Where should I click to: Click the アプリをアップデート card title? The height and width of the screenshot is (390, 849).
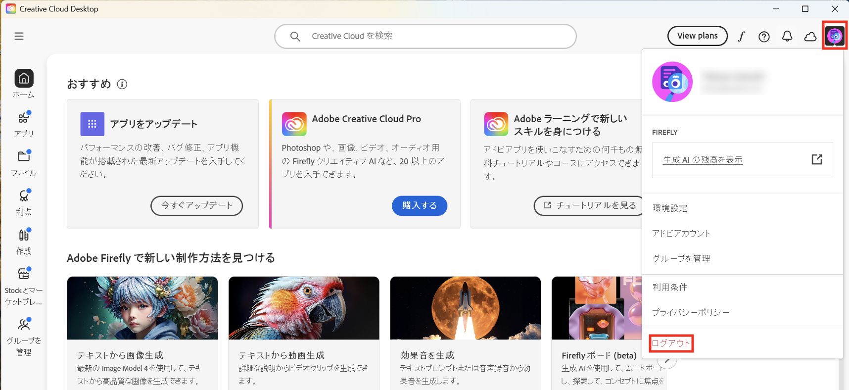(154, 124)
